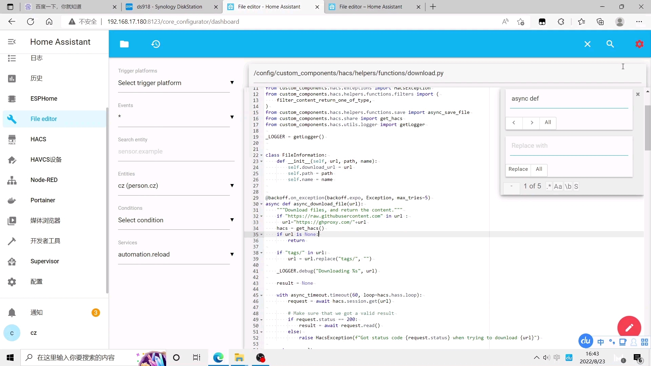Expand the Events wildcard dropdown
651x366 pixels.
click(233, 117)
